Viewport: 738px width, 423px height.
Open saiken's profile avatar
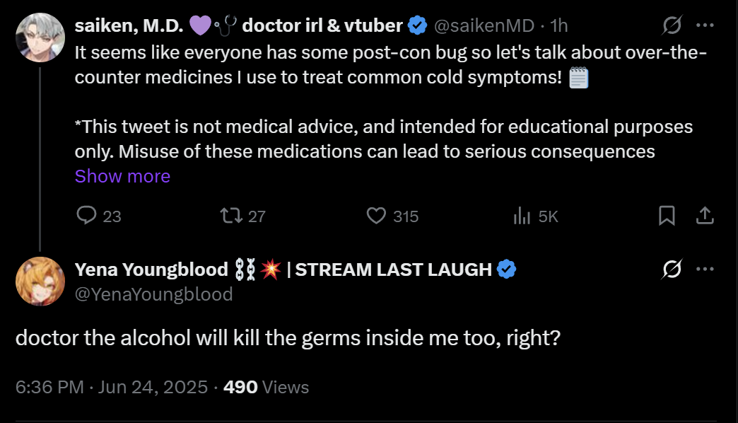point(39,37)
